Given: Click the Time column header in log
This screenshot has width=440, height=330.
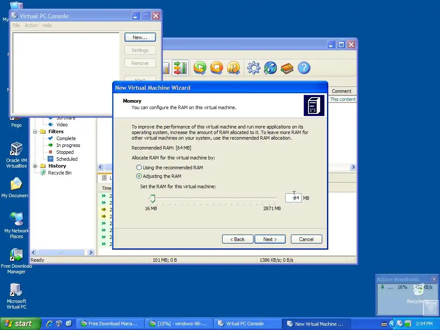Looking at the screenshot, I should click(x=107, y=188).
